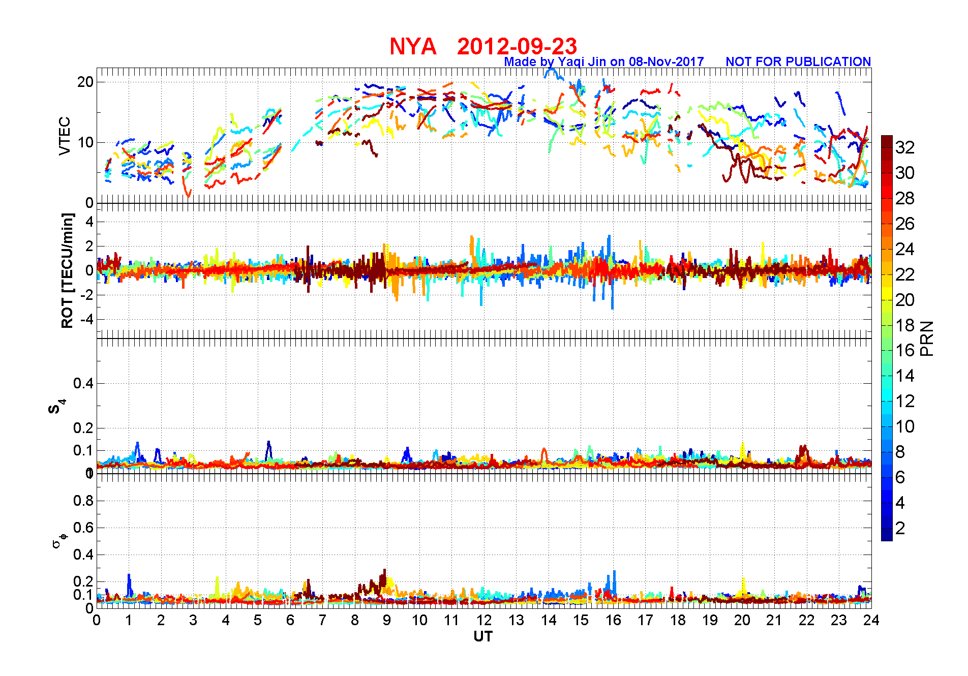
Task: Click the "PRN" colorbar label
Action: 927,339
